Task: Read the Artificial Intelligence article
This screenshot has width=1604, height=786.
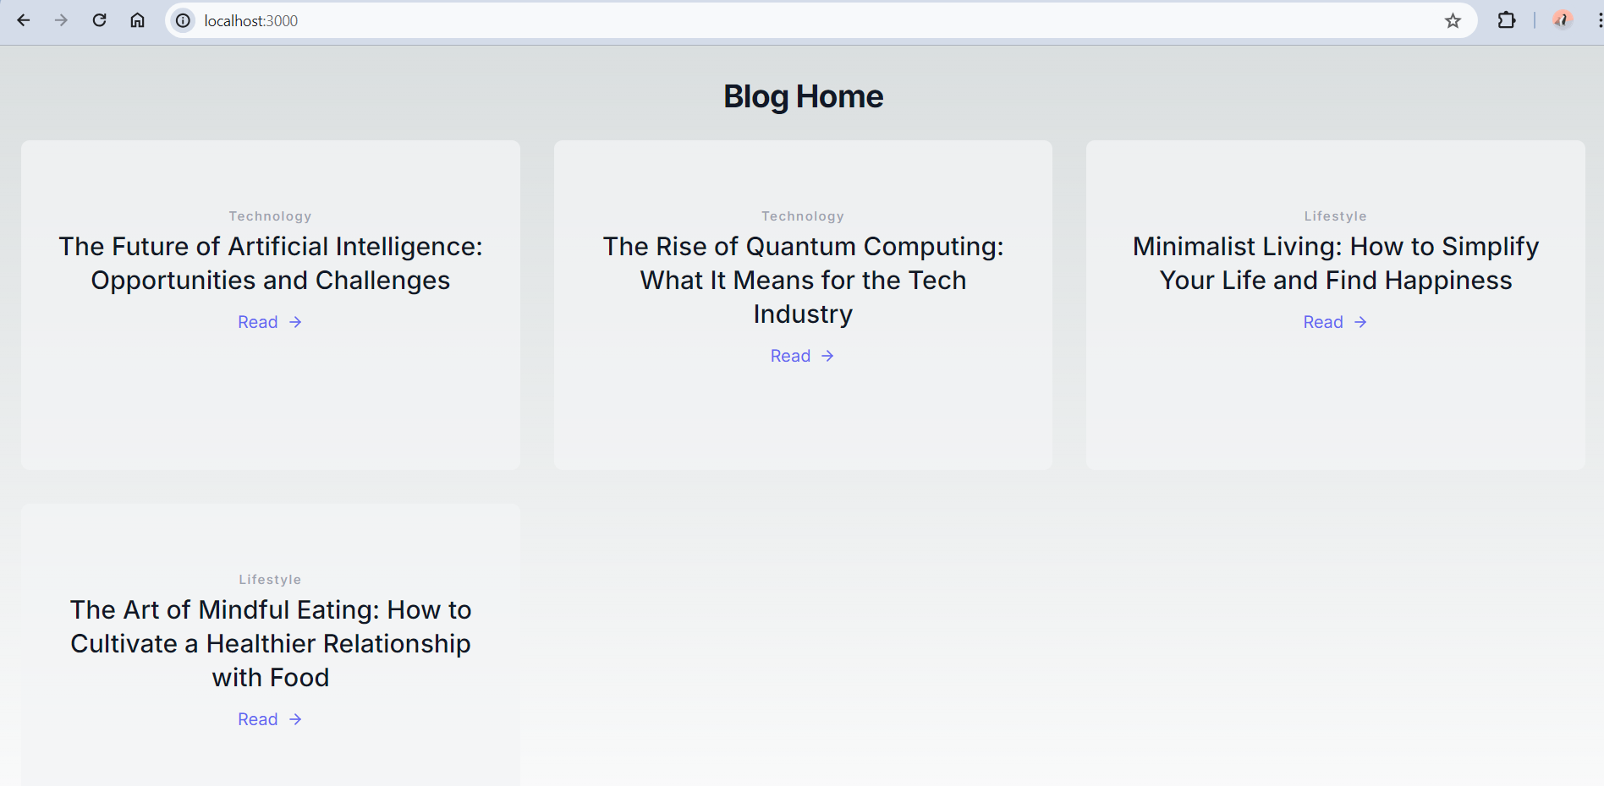Action: point(270,322)
